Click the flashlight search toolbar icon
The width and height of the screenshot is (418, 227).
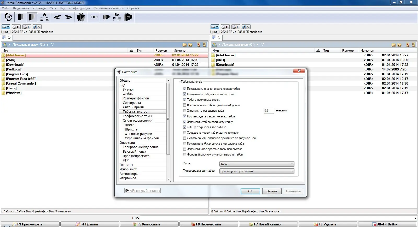coord(106,17)
